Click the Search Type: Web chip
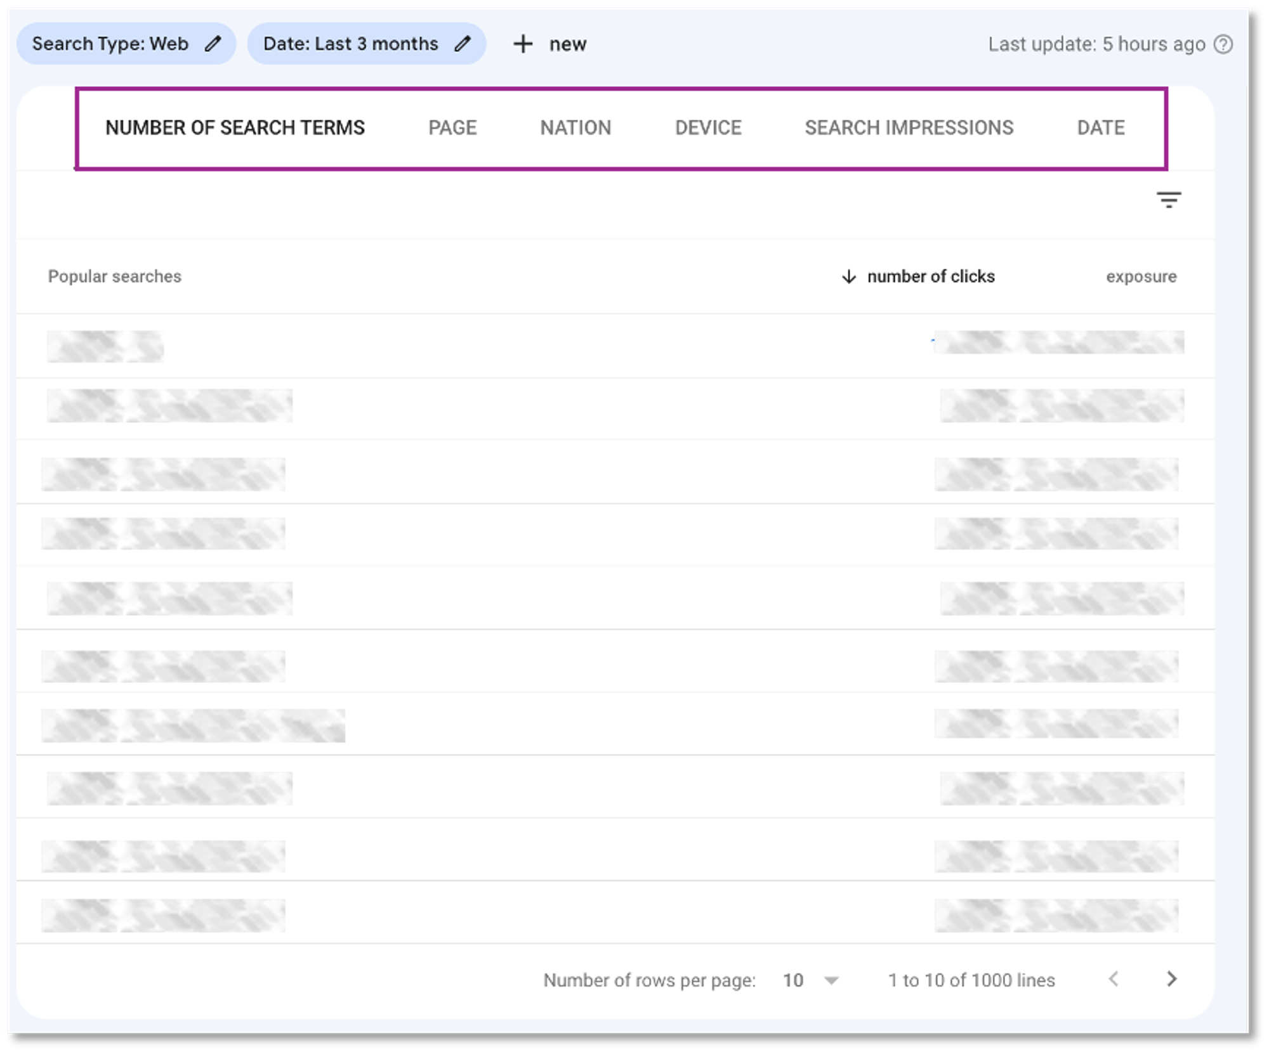The image size is (1269, 1052). [x=126, y=44]
